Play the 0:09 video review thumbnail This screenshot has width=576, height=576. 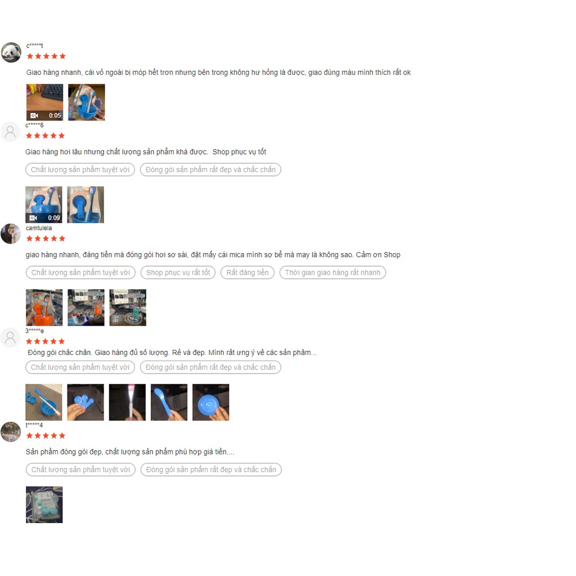(x=44, y=205)
